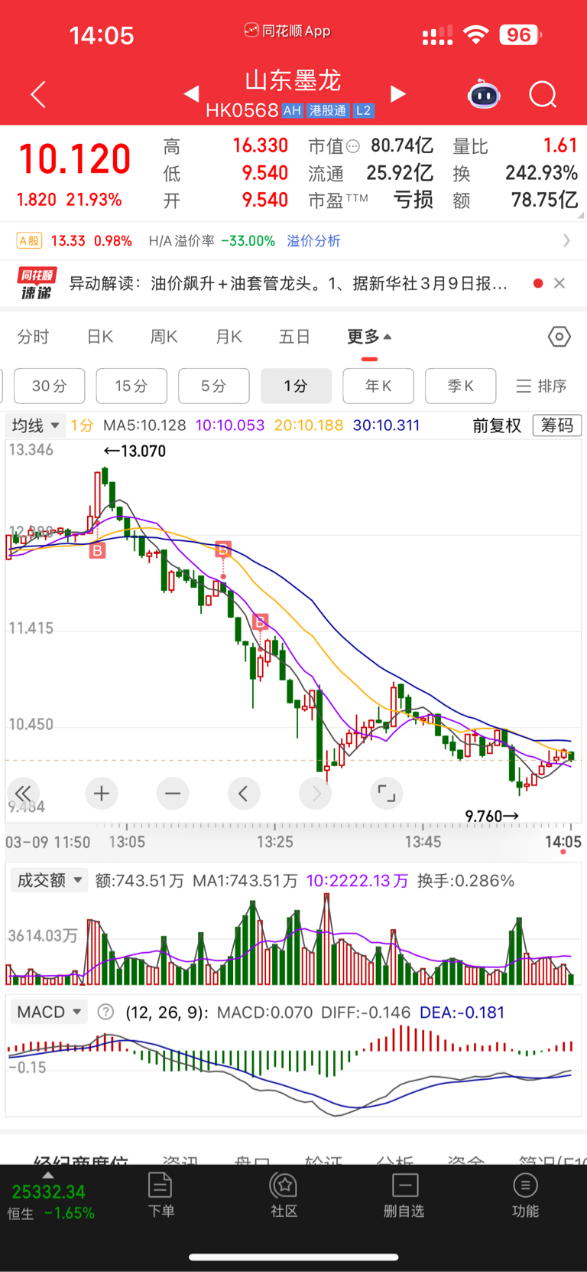Open the MACD indicator dropdown

tap(49, 1012)
